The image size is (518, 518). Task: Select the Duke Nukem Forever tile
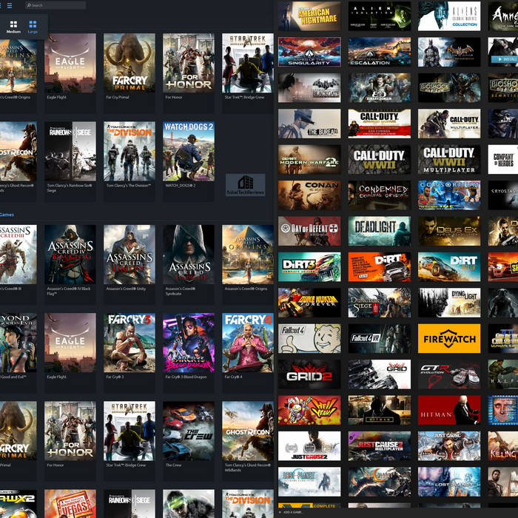pyautogui.click(x=309, y=303)
